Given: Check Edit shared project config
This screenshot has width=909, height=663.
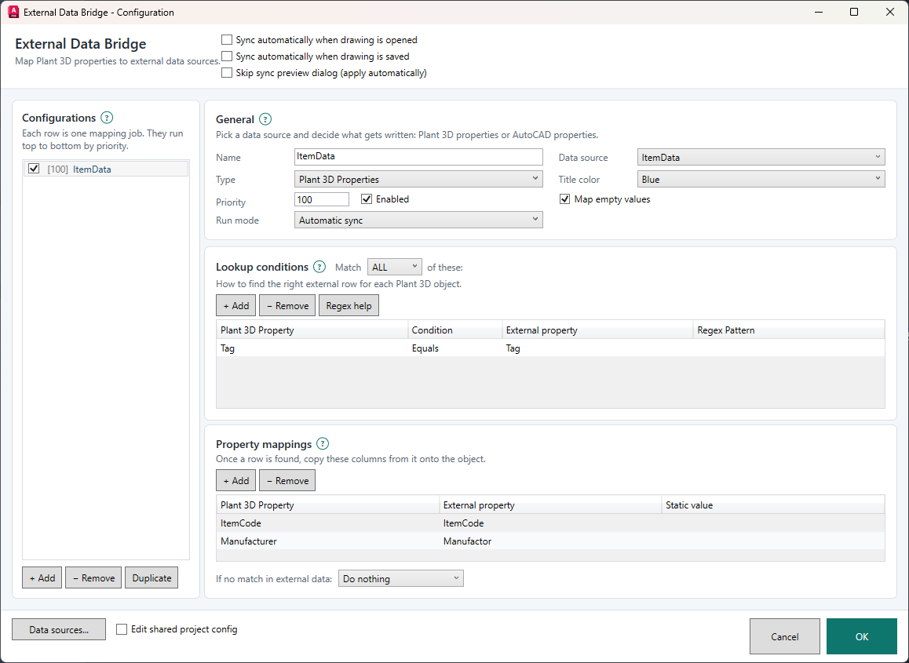Looking at the screenshot, I should 122,629.
